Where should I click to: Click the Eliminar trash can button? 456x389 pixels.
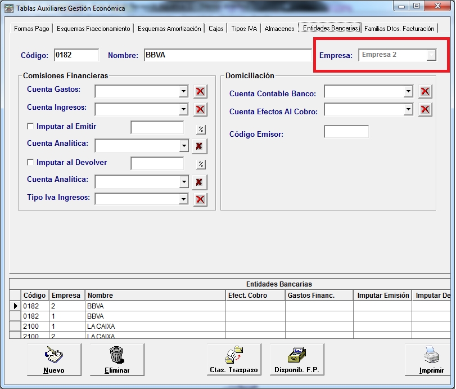(x=117, y=360)
